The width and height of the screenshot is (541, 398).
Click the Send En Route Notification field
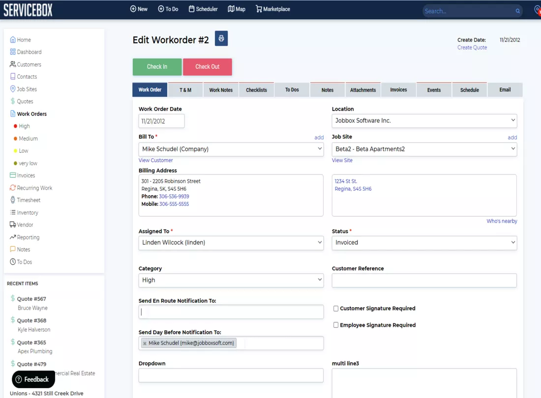tap(231, 312)
